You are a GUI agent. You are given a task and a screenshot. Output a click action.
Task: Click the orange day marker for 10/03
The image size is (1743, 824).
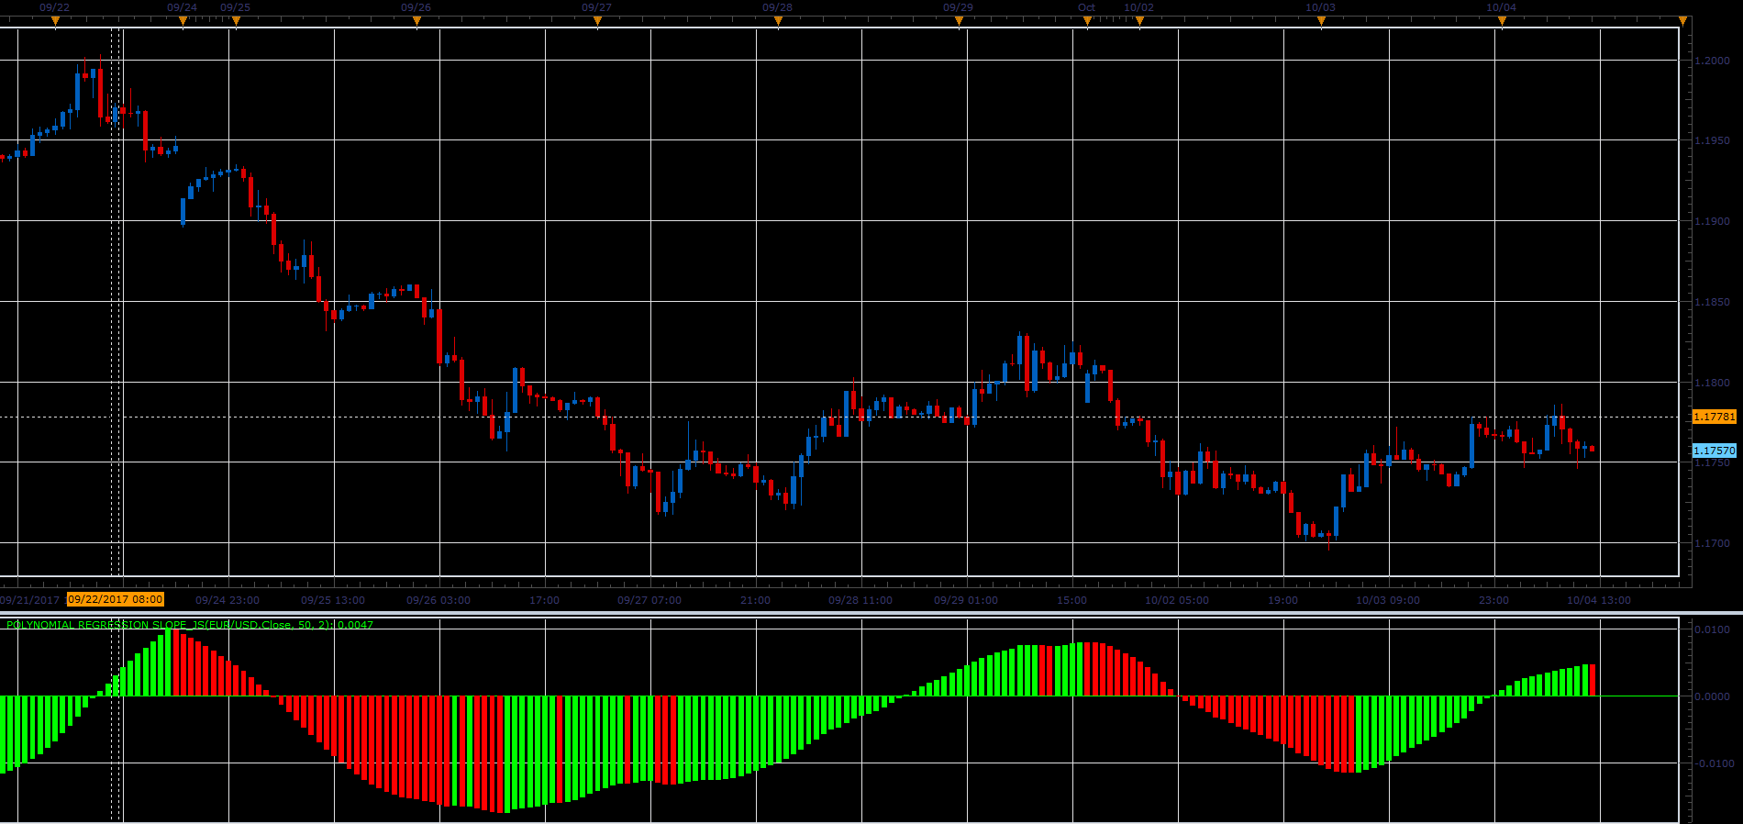[1321, 20]
